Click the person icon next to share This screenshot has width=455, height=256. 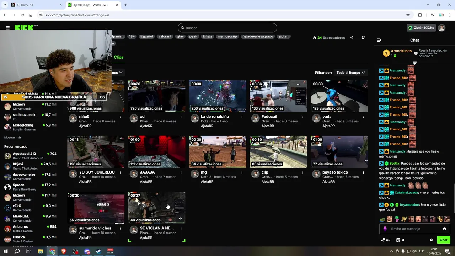click(x=363, y=38)
